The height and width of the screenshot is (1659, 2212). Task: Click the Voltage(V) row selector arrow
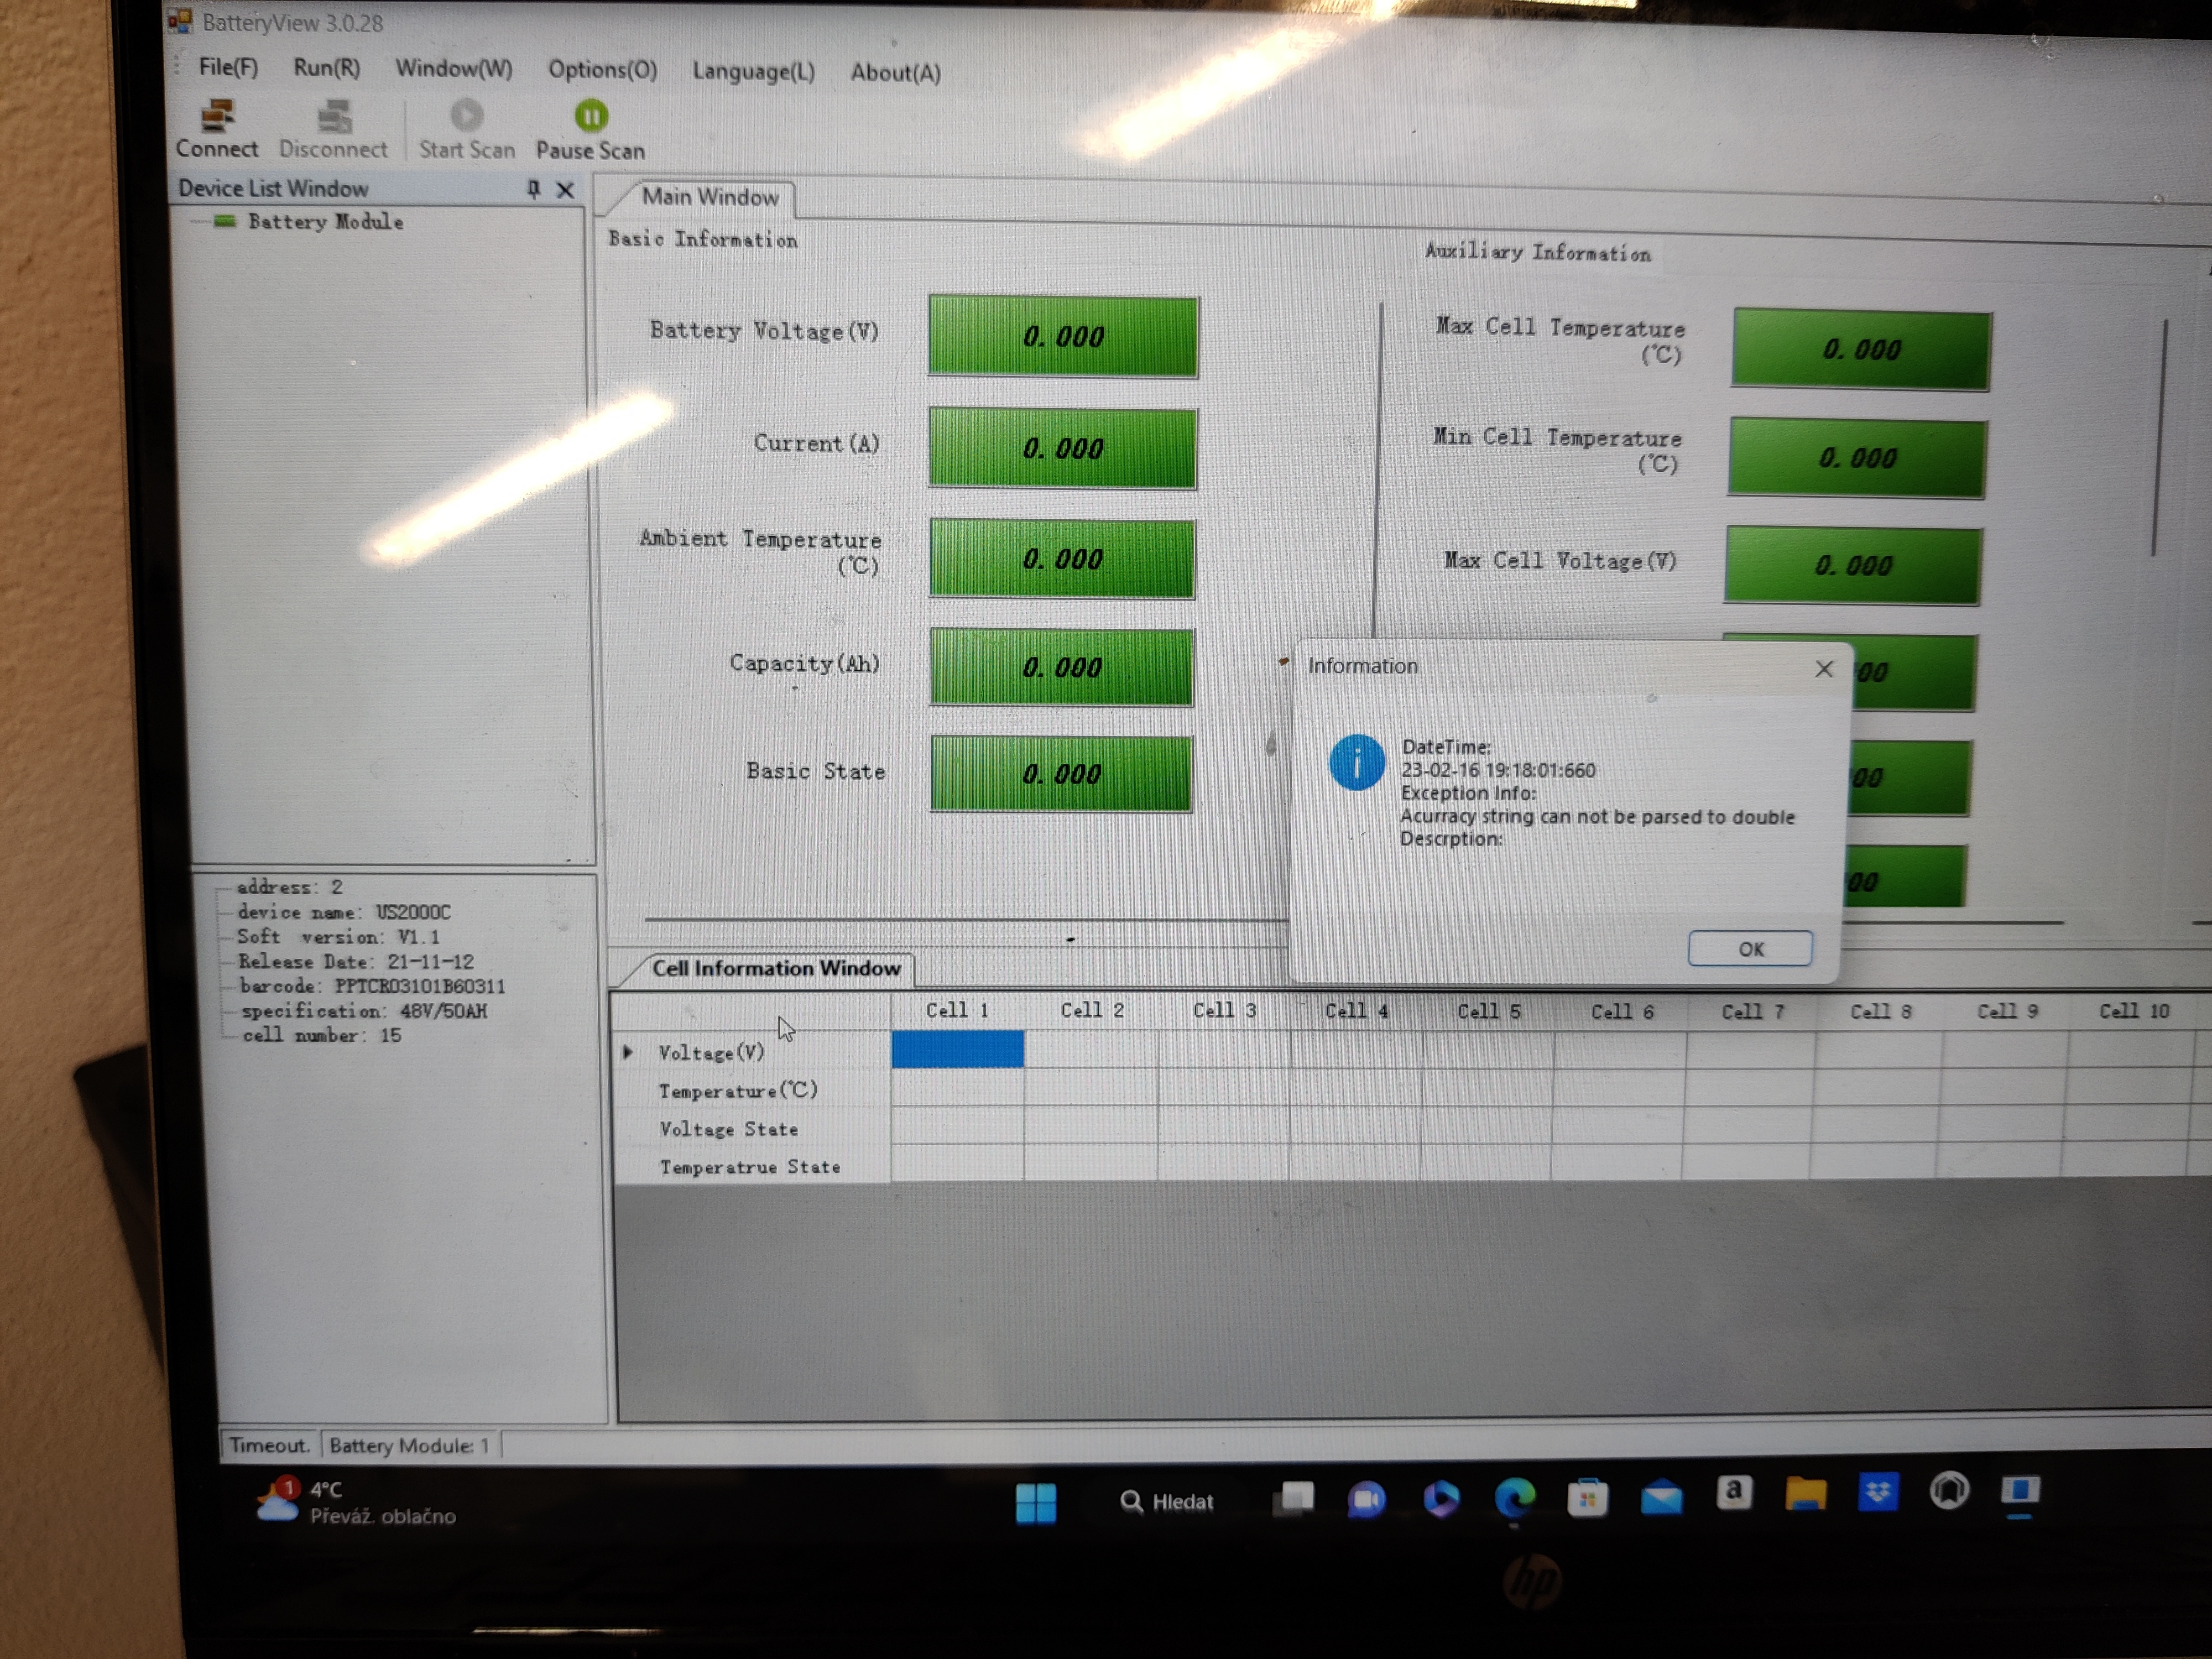(628, 1052)
